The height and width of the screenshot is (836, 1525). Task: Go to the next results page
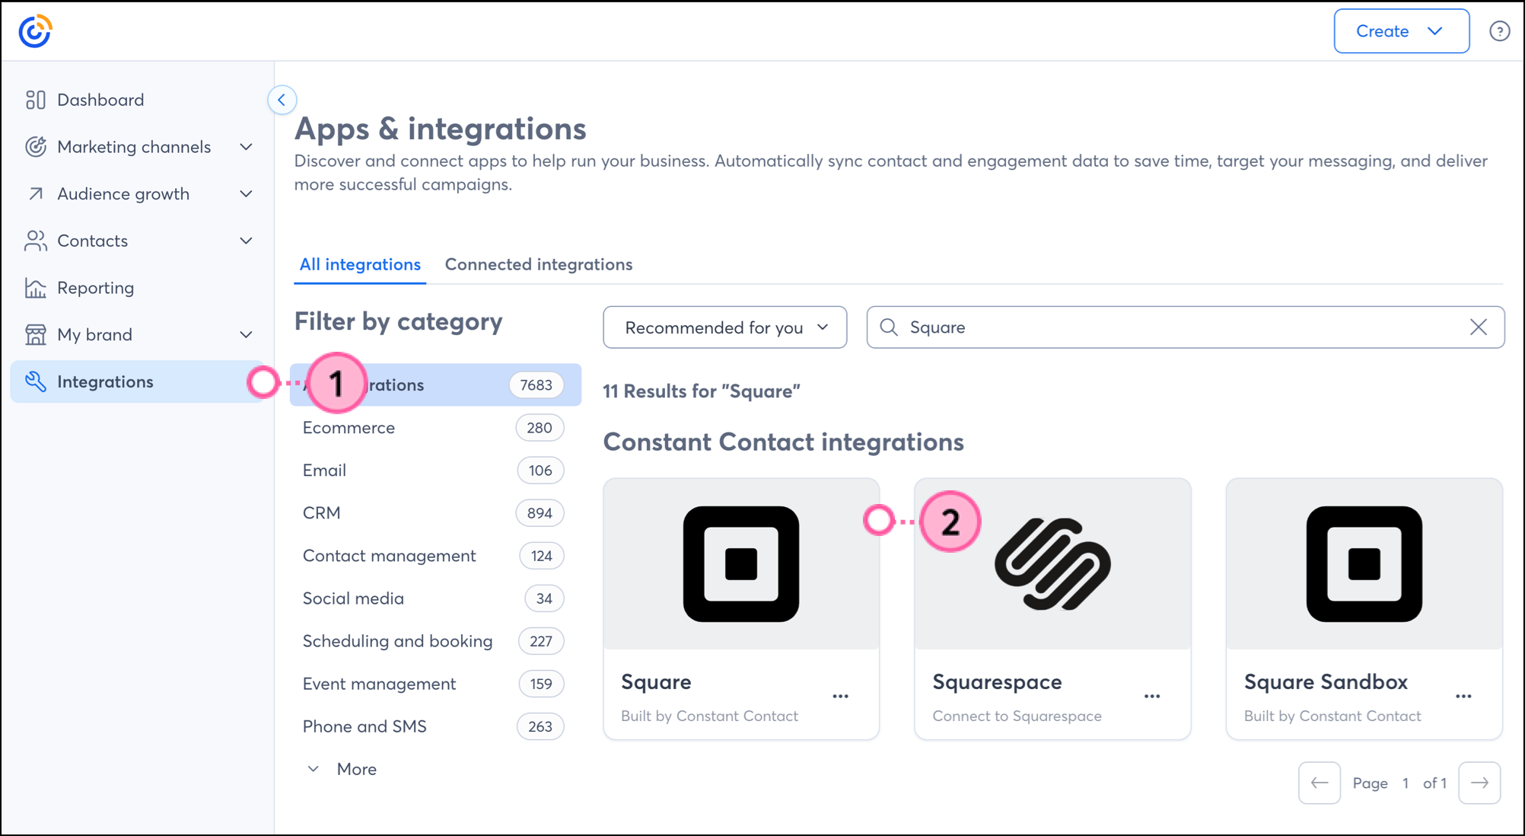(x=1479, y=783)
